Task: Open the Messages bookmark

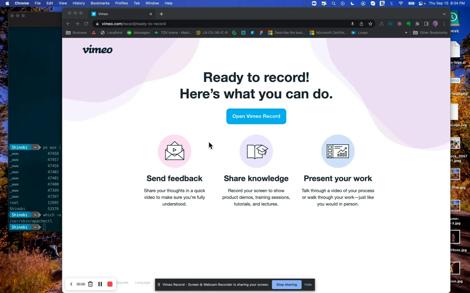Action: (138, 33)
